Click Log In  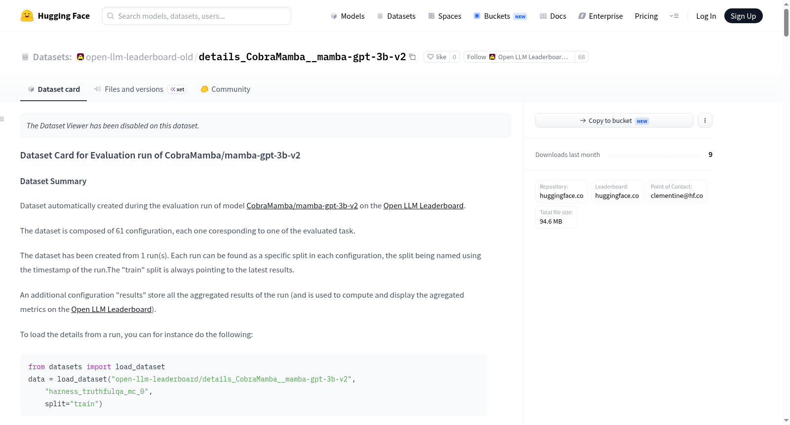(706, 16)
